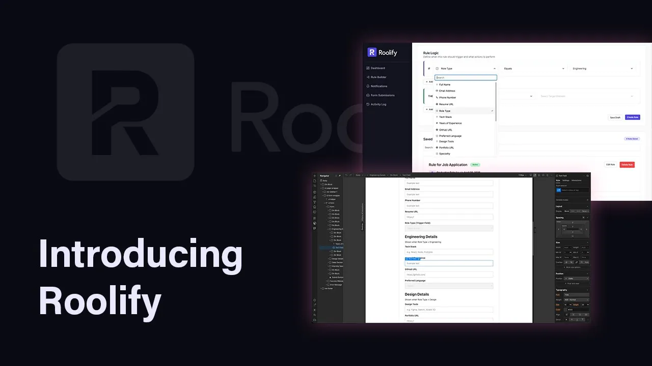Click the Create Rule button
This screenshot has width=652, height=366.
(x=633, y=117)
